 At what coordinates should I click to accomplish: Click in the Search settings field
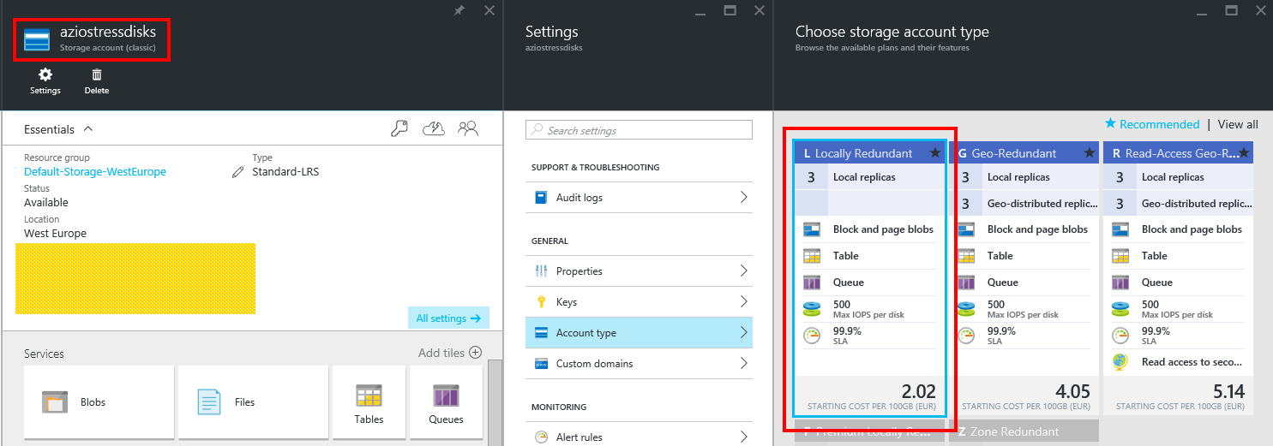point(639,130)
